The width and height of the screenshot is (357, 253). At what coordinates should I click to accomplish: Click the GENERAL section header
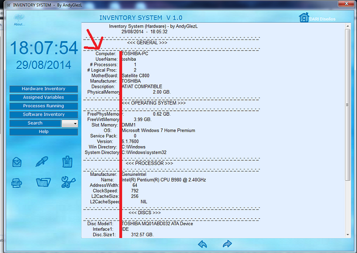[x=147, y=43]
